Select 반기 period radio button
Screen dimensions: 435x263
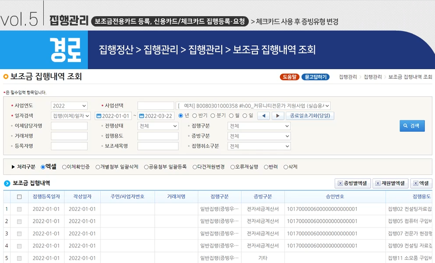pyautogui.click(x=195, y=116)
